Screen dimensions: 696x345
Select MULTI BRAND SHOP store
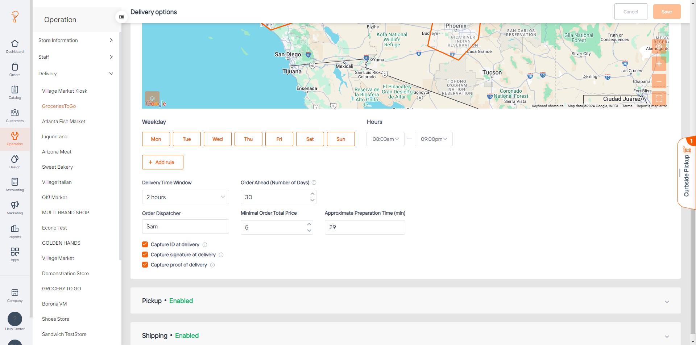[x=66, y=213]
